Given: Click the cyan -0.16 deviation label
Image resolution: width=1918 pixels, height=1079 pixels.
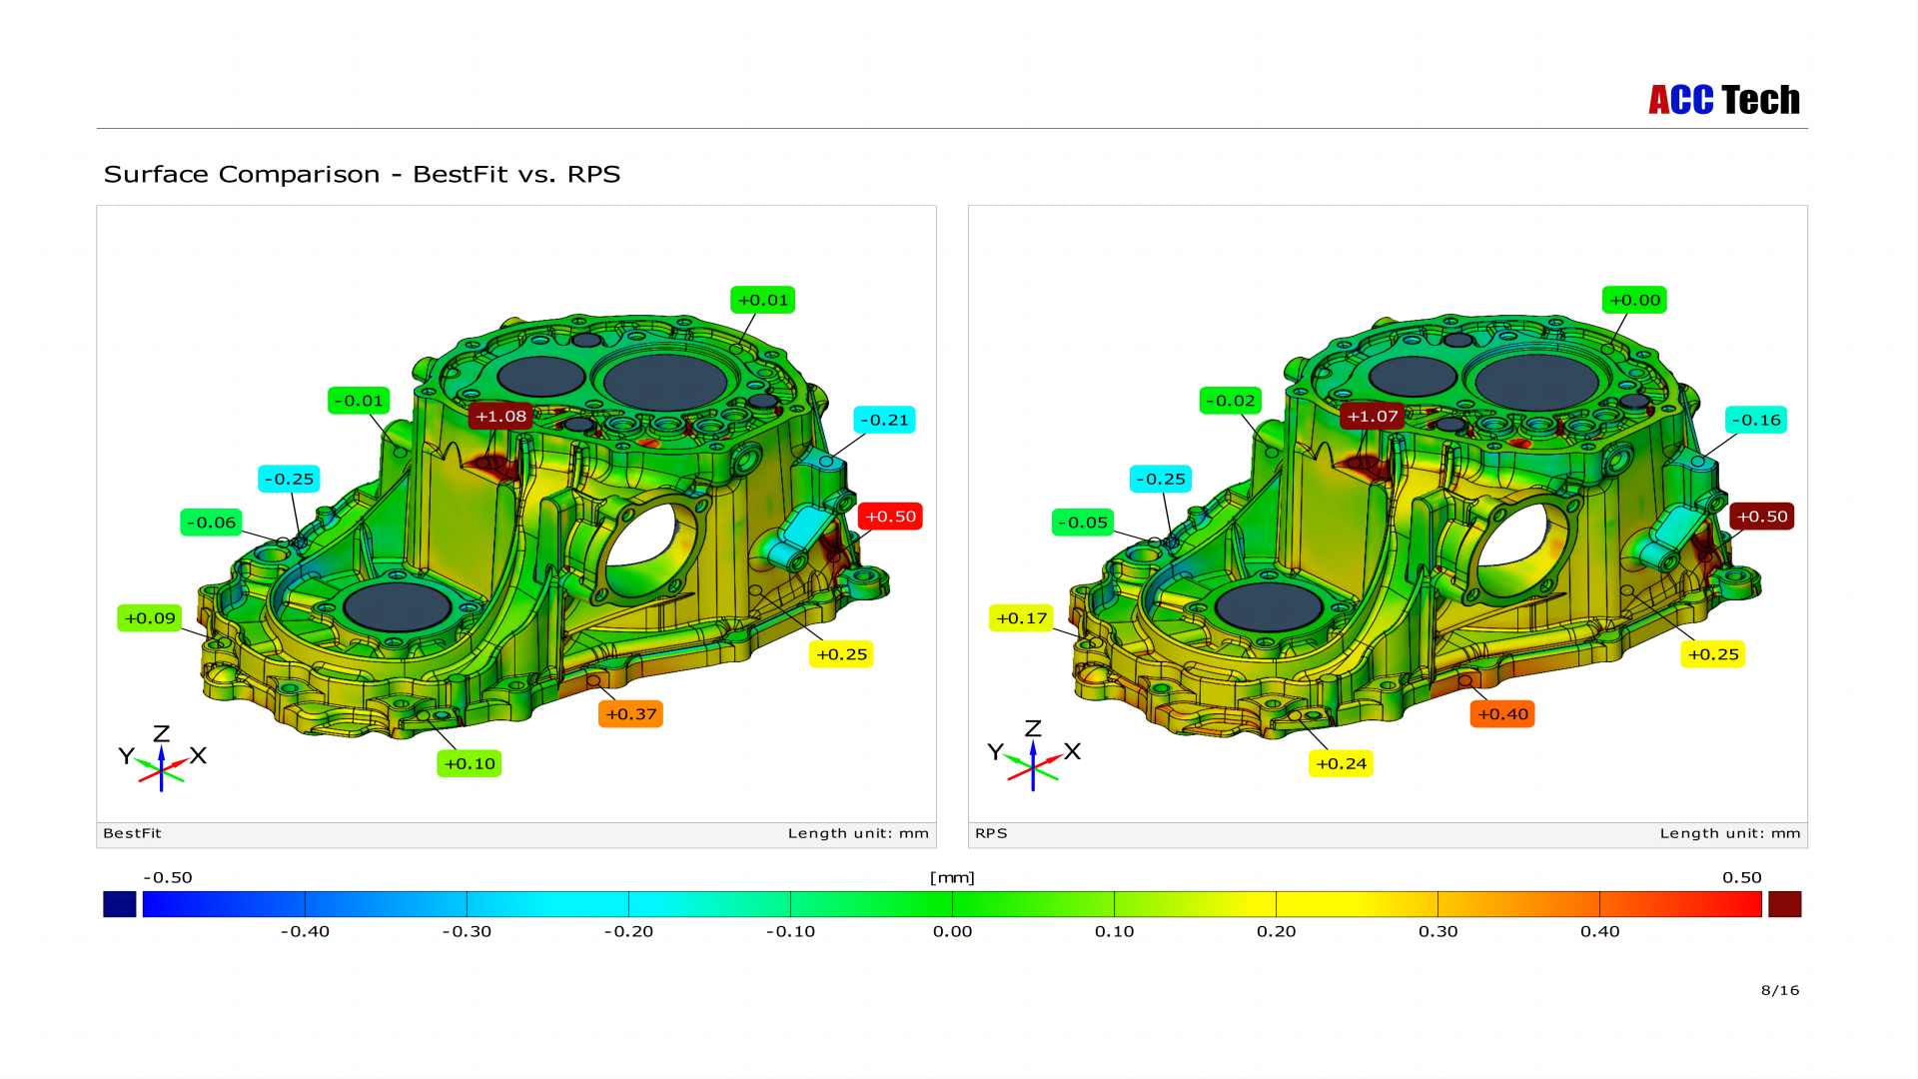Looking at the screenshot, I should (1755, 421).
